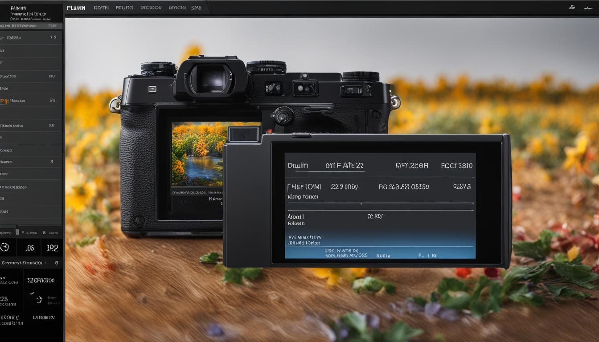Viewport: 599px width, 342px height.
Task: Open the camera icon near the viewfinder
Action: 153,89
